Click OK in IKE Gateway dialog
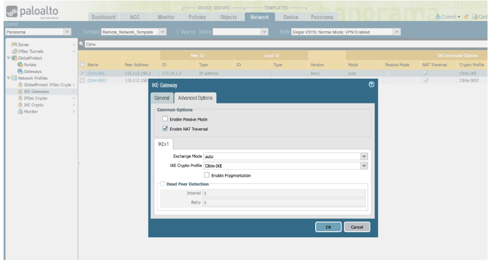The height and width of the screenshot is (262, 488). [x=329, y=227]
